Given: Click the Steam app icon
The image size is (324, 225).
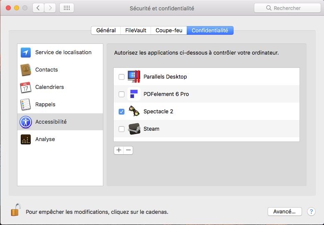Looking at the screenshot, I should click(134, 129).
